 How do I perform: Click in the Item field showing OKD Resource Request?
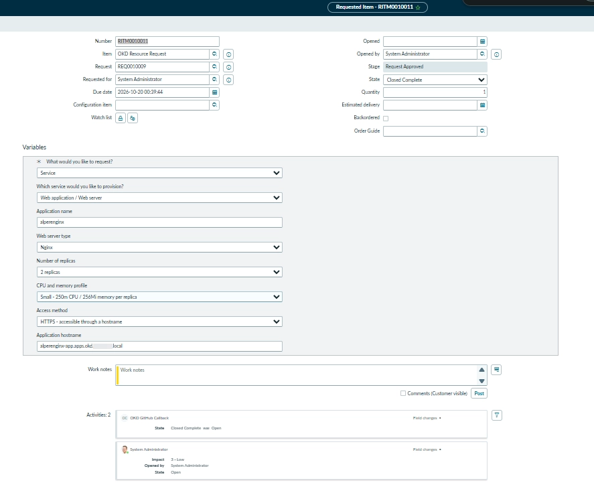tap(162, 54)
